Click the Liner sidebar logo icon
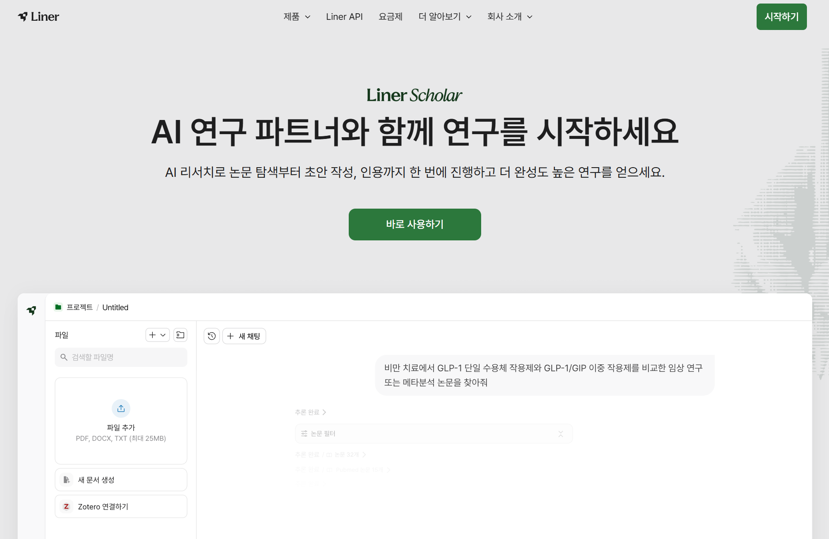Viewport: 829px width, 539px height. coord(31,311)
